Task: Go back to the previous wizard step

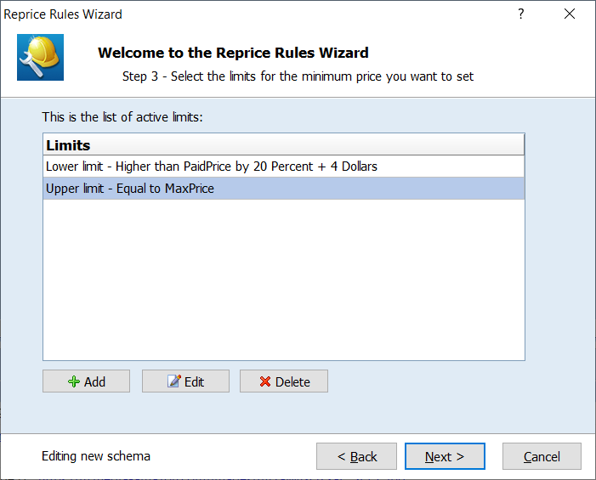Action: (356, 456)
